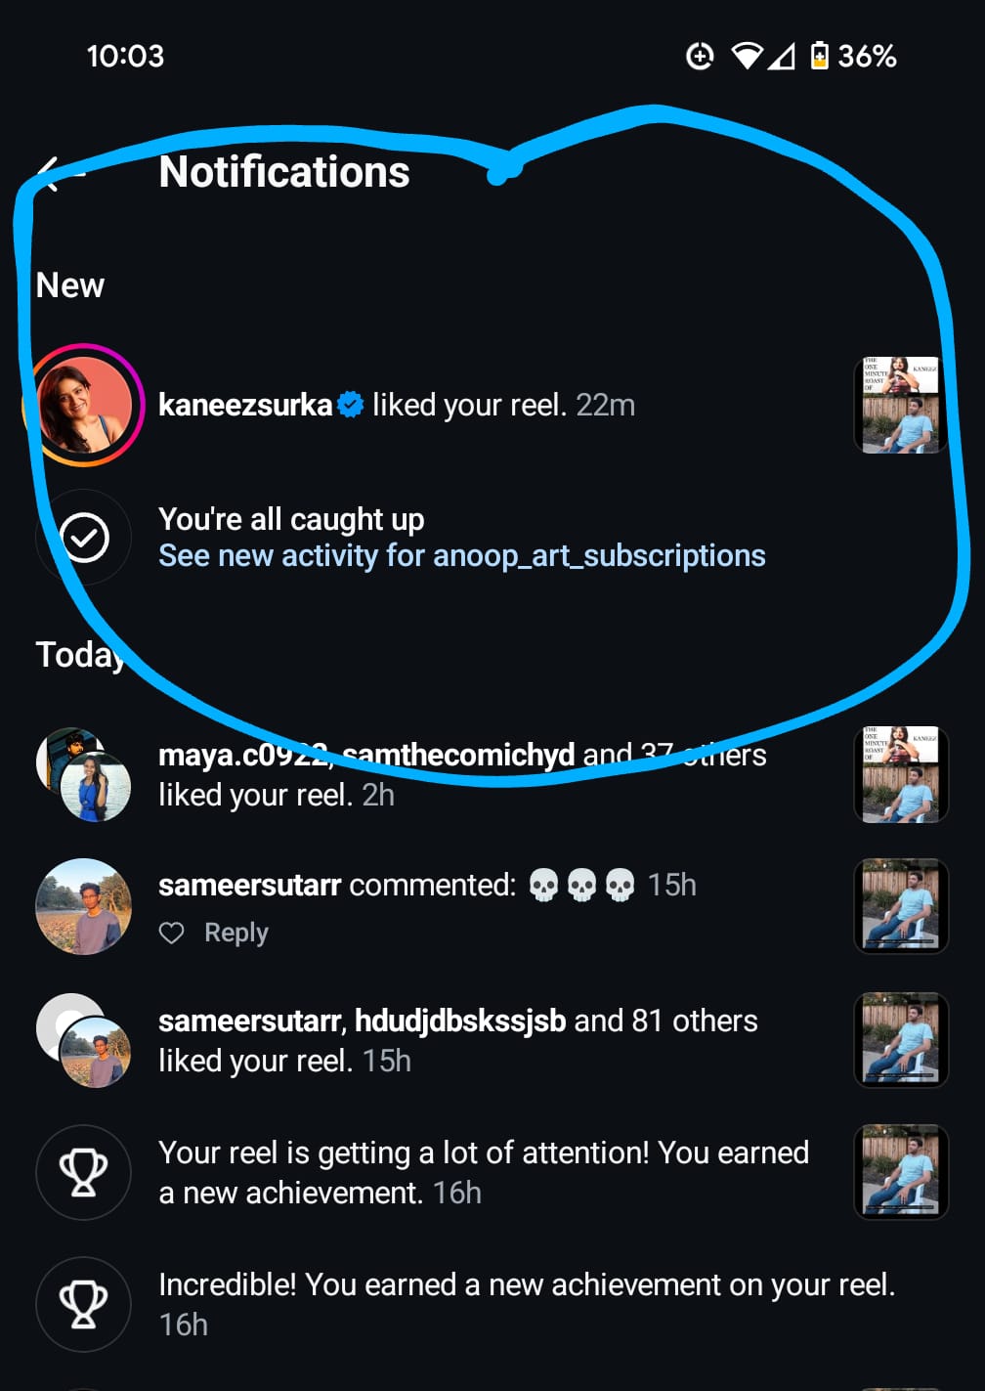The width and height of the screenshot is (985, 1391).
Task: Tap stacked avatars for 81 others likes
Action: 84,1040
